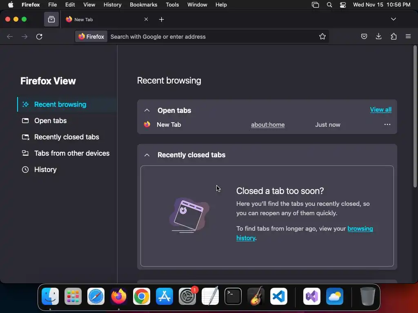Open TextEdit from the dock
Screen dimensions: 418x313
[x=210, y=296]
